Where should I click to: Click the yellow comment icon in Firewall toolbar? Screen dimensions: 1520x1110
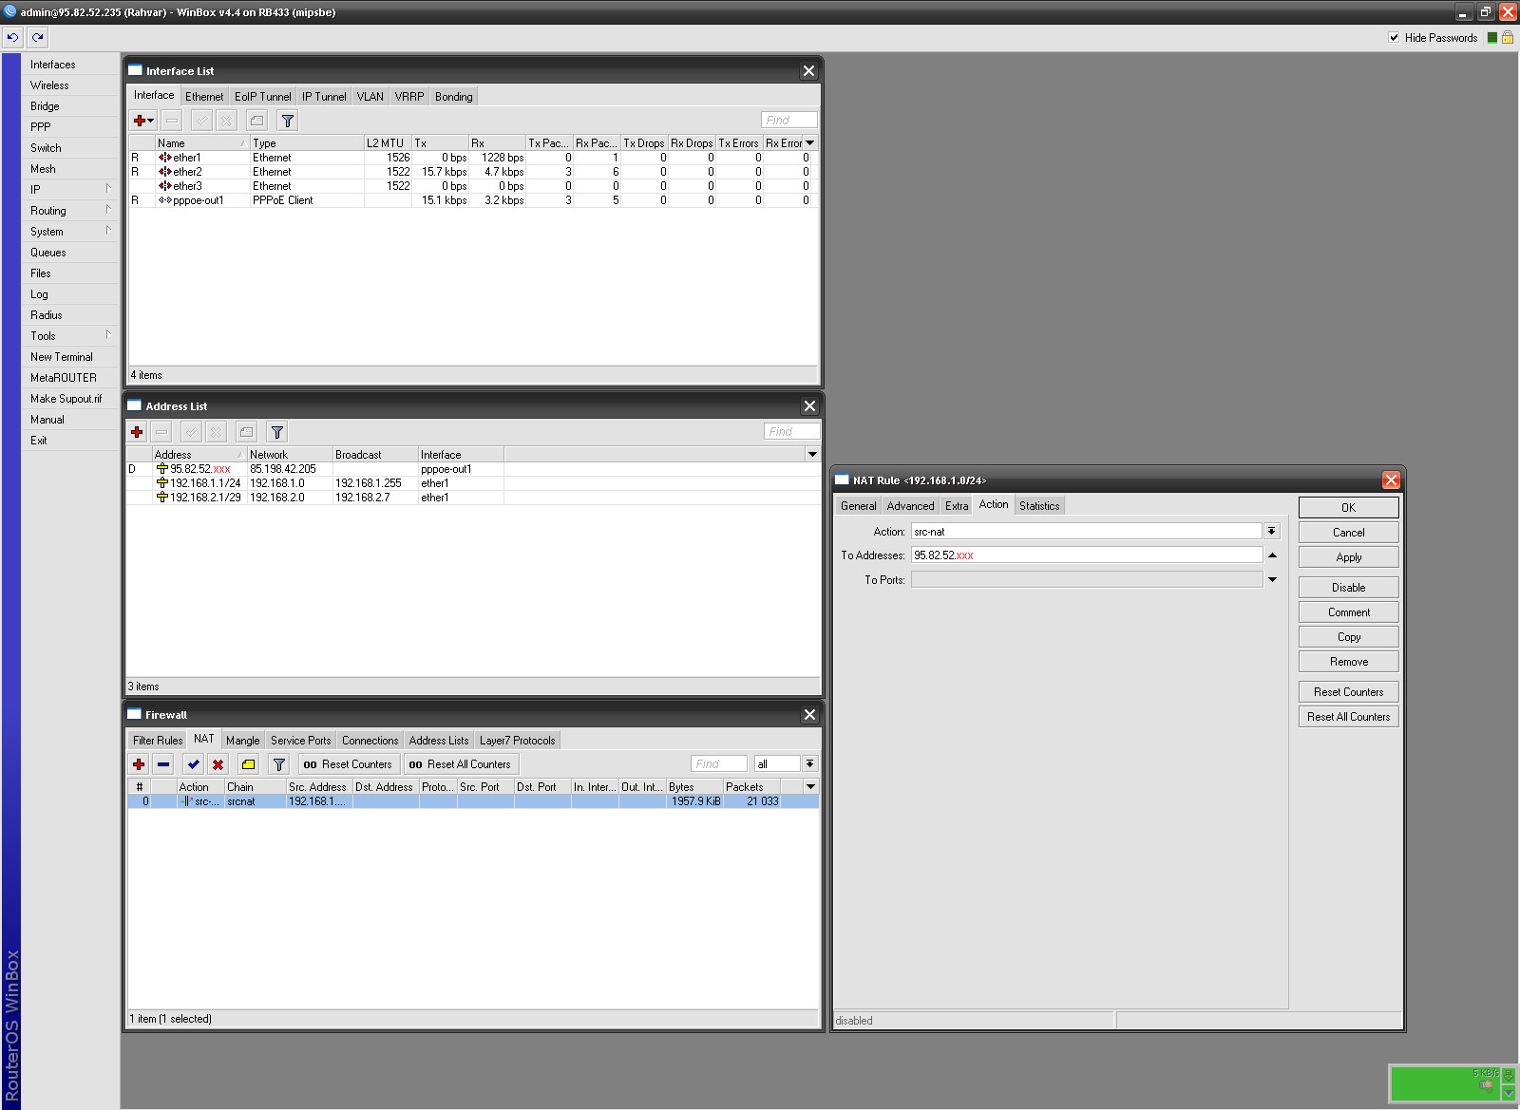(x=248, y=764)
